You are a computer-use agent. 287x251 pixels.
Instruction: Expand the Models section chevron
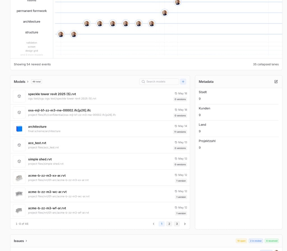click(28, 82)
